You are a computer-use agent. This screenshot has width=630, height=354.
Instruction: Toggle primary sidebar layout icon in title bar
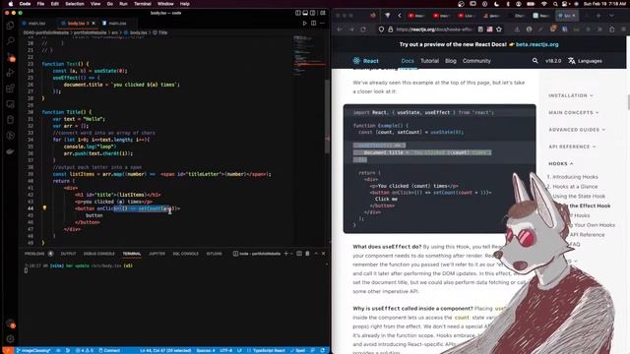(297, 13)
